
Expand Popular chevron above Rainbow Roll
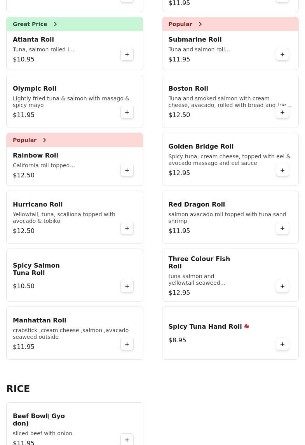[x=45, y=140]
